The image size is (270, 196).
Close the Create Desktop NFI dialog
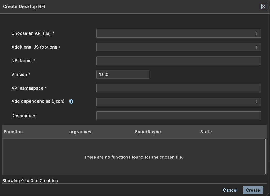[x=264, y=7]
